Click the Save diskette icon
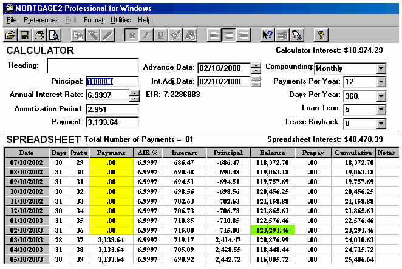Screen dimensions: 402x269 (x=25, y=35)
